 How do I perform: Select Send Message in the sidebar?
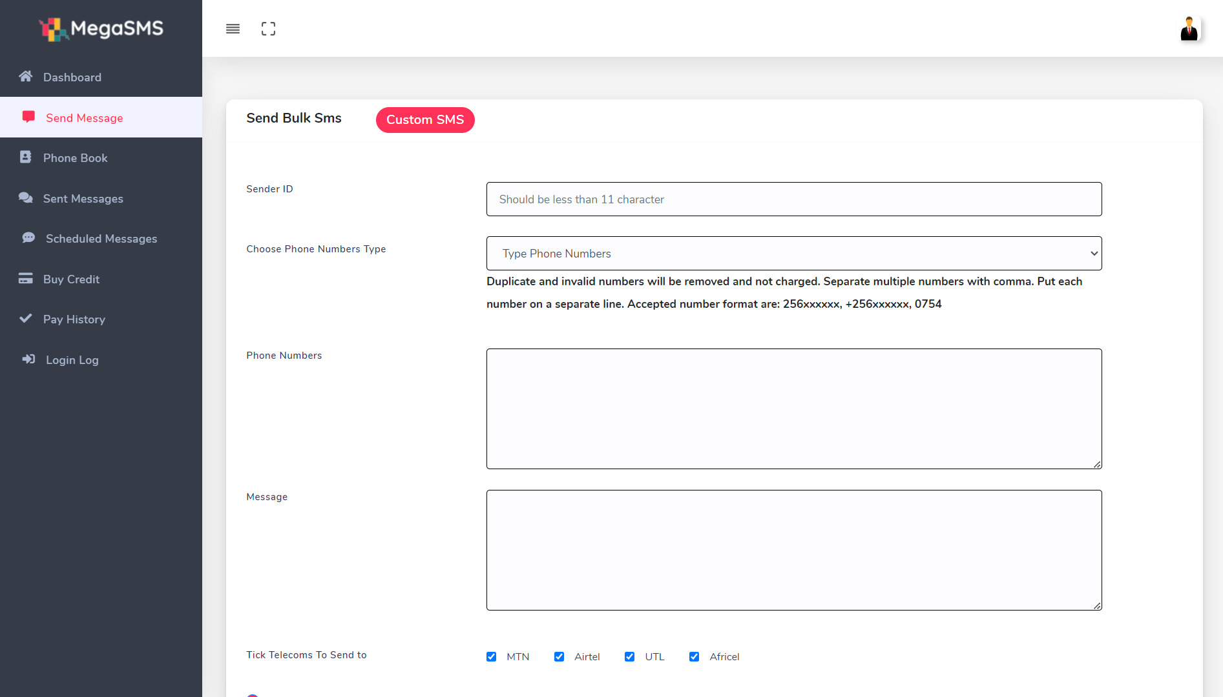[85, 118]
